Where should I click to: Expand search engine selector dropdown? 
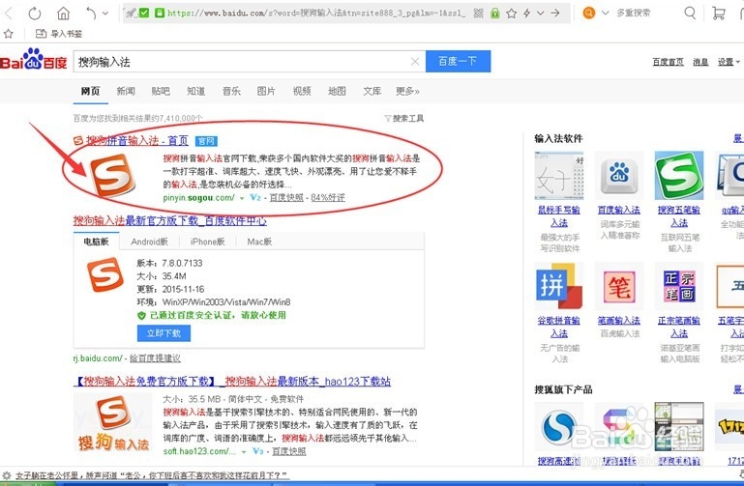point(605,14)
